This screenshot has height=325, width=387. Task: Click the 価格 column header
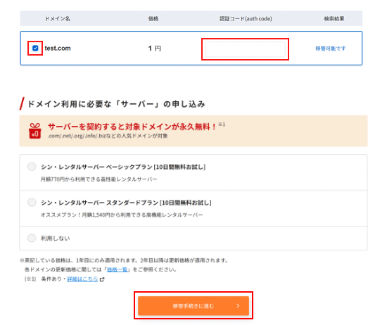153,19
